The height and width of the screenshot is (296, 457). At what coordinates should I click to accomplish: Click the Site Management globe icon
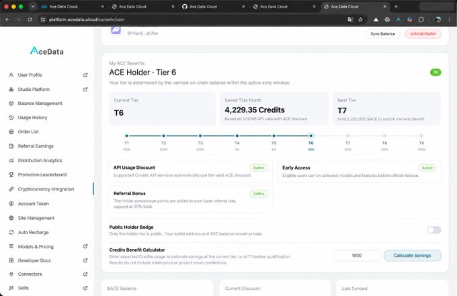[11, 218]
